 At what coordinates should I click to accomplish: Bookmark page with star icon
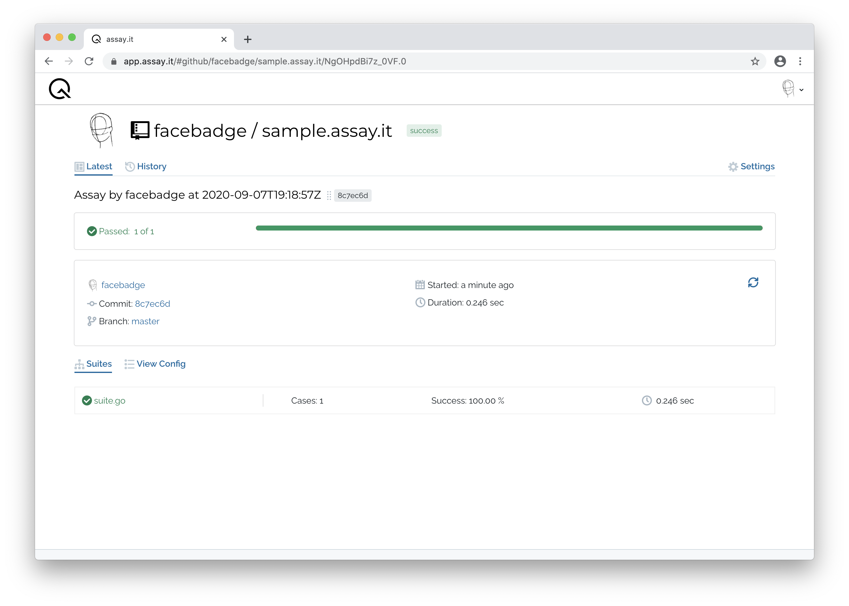point(755,61)
